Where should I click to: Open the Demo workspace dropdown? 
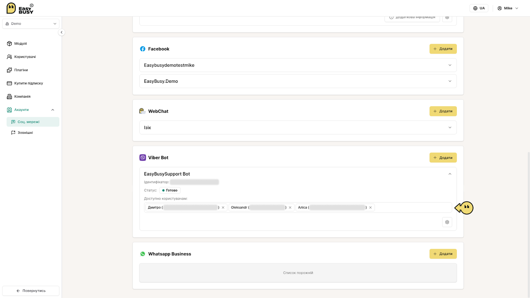pyautogui.click(x=31, y=24)
